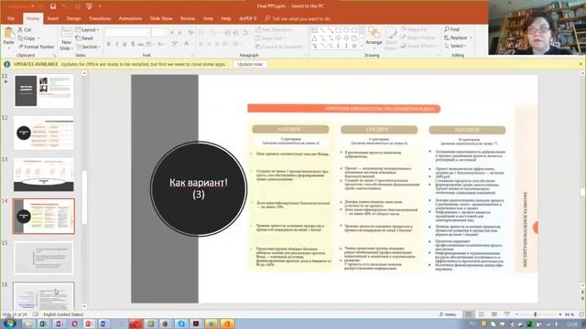Select slide 15 thumbnail

tap(44, 258)
